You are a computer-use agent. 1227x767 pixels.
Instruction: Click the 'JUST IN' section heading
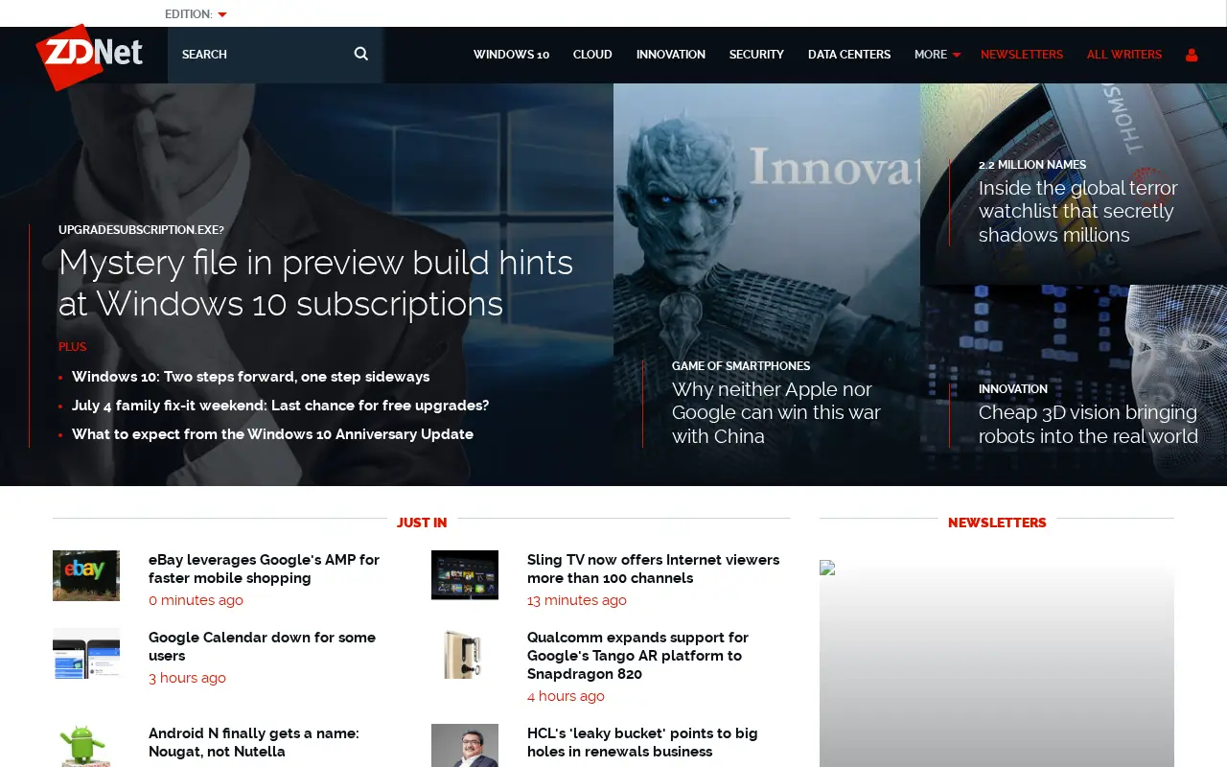pos(422,523)
